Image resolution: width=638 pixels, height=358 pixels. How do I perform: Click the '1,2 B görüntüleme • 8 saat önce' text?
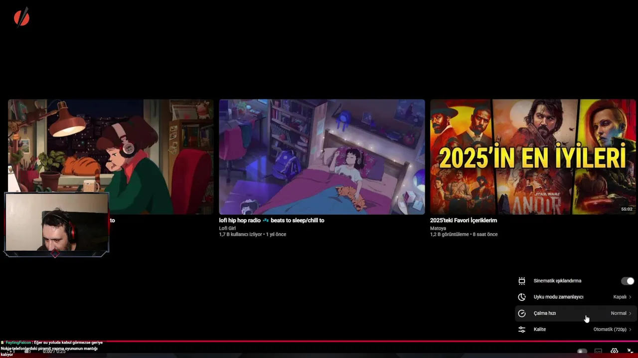(x=464, y=234)
